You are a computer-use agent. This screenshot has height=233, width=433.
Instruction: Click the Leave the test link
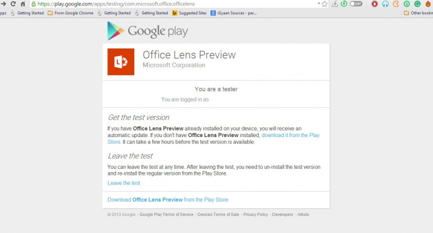(124, 183)
